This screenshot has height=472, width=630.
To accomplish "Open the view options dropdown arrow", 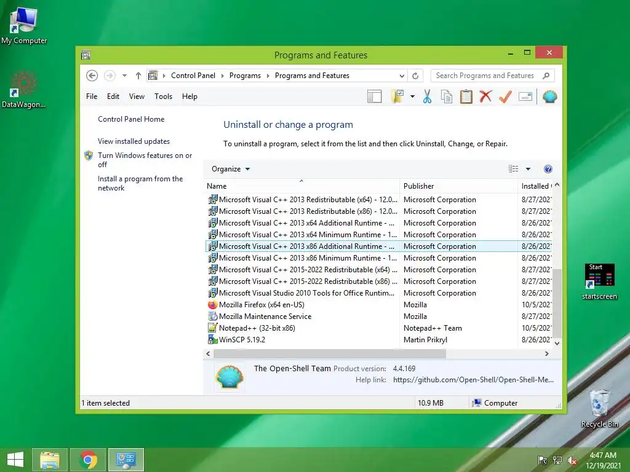I will click(x=528, y=169).
